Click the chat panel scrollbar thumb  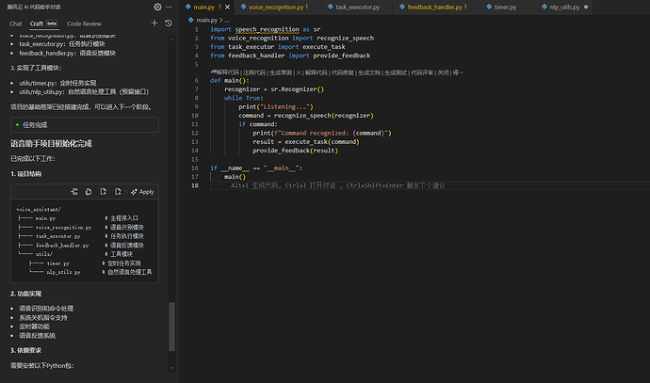[x=171, y=327]
